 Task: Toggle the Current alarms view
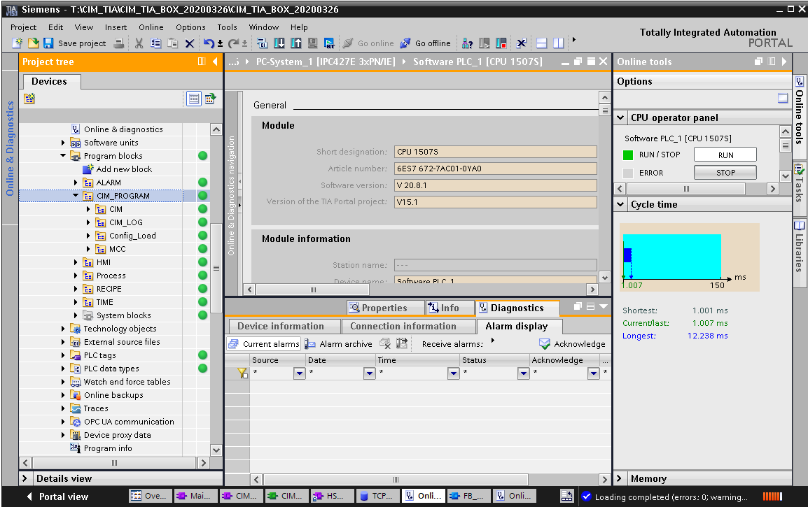pos(263,344)
